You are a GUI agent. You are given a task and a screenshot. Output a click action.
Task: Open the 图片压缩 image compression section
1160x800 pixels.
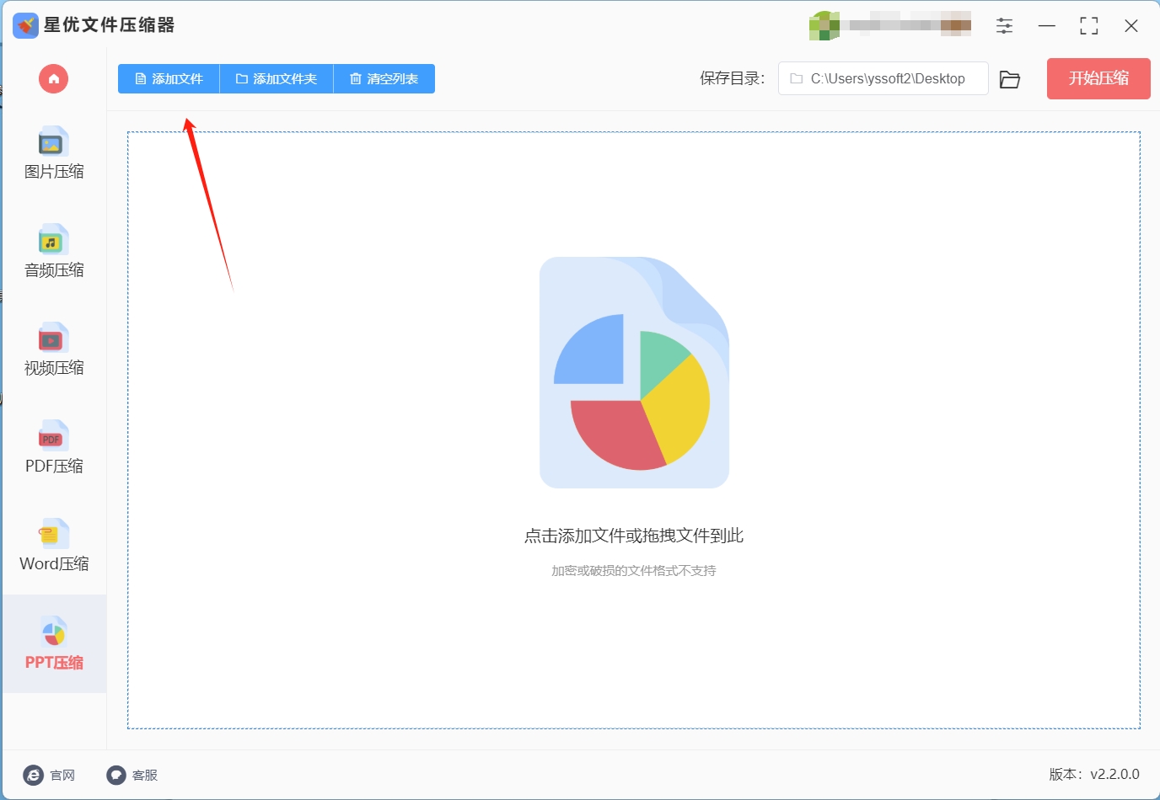(x=54, y=153)
